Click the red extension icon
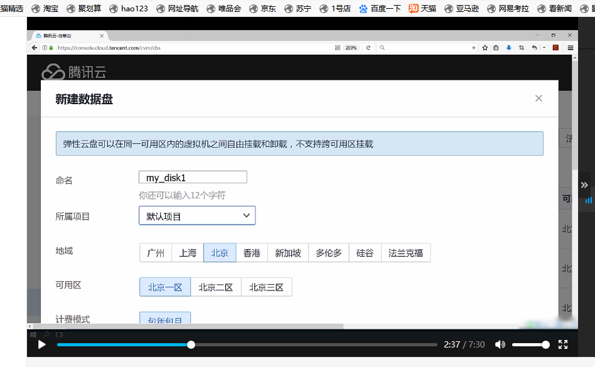 coord(555,48)
